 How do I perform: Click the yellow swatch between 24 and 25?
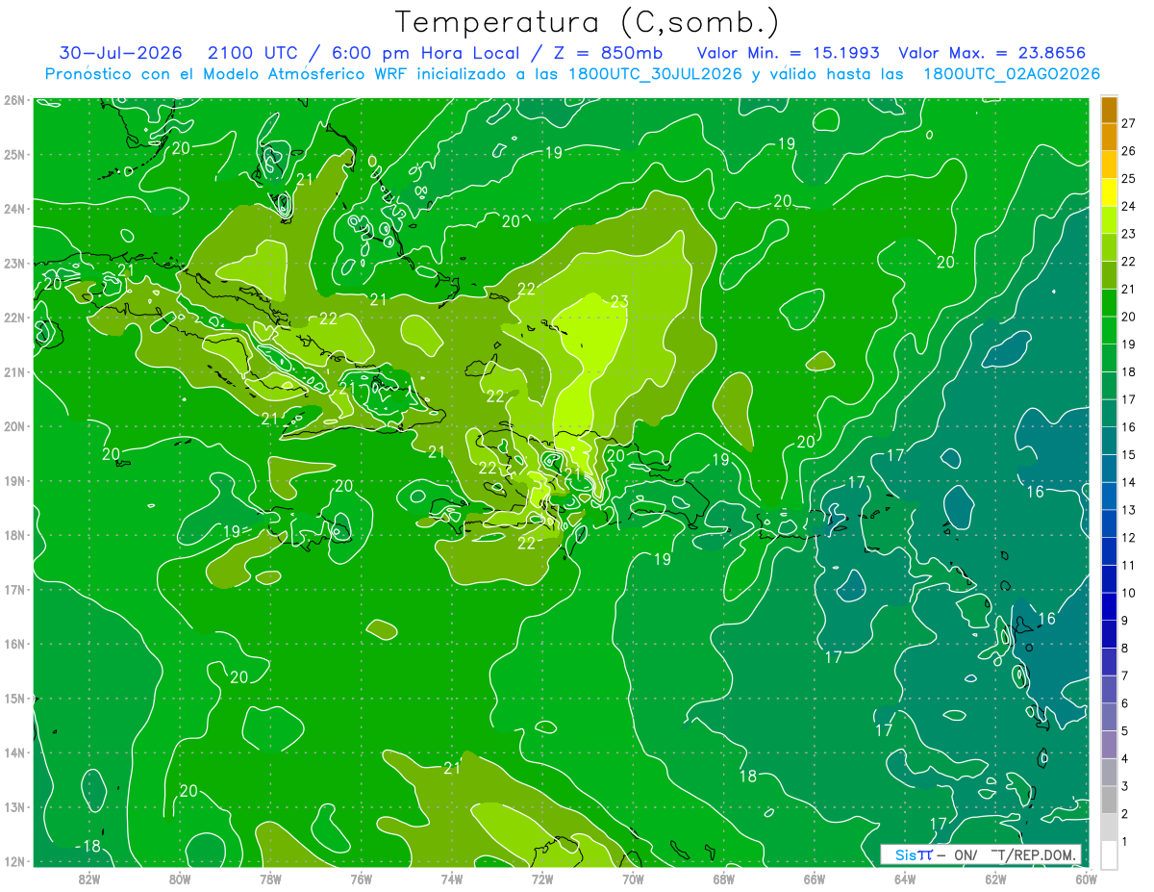click(1109, 192)
